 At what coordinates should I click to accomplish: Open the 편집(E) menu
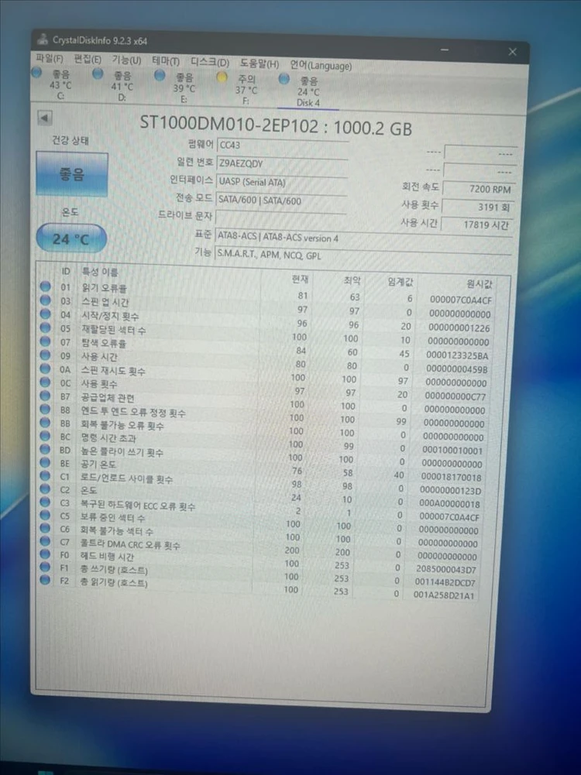88,60
